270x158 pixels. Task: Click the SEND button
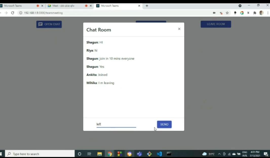click(164, 124)
